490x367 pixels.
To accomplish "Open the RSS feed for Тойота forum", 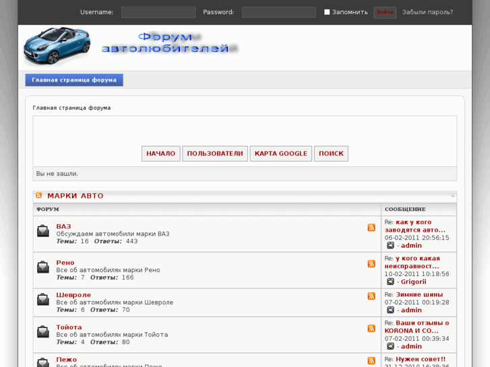I will [x=371, y=328].
